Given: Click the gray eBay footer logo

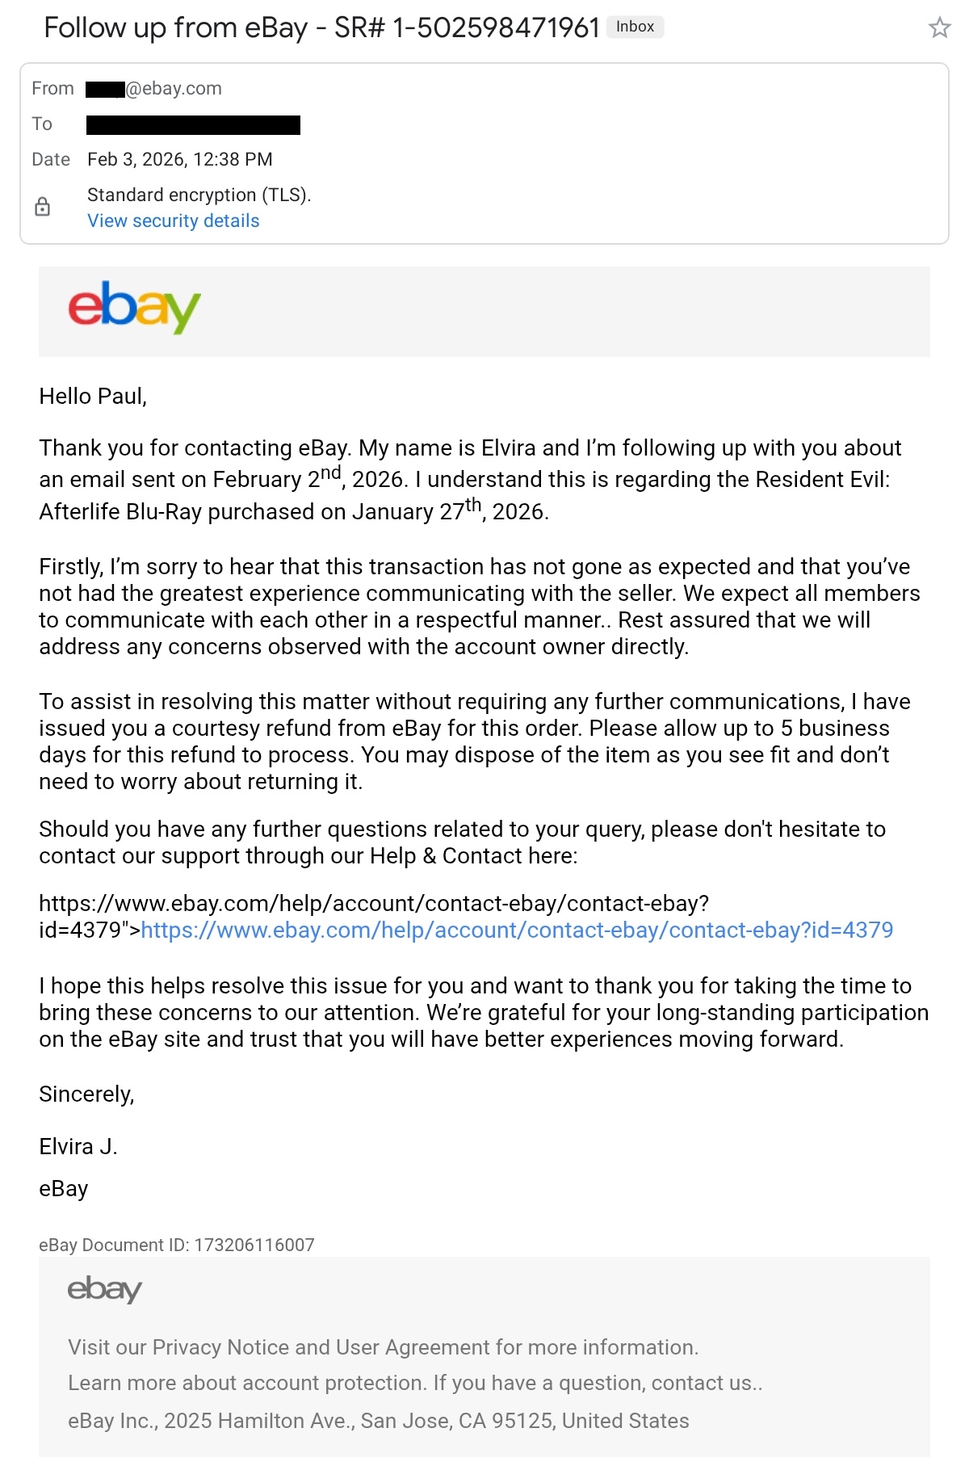Looking at the screenshot, I should point(104,1289).
